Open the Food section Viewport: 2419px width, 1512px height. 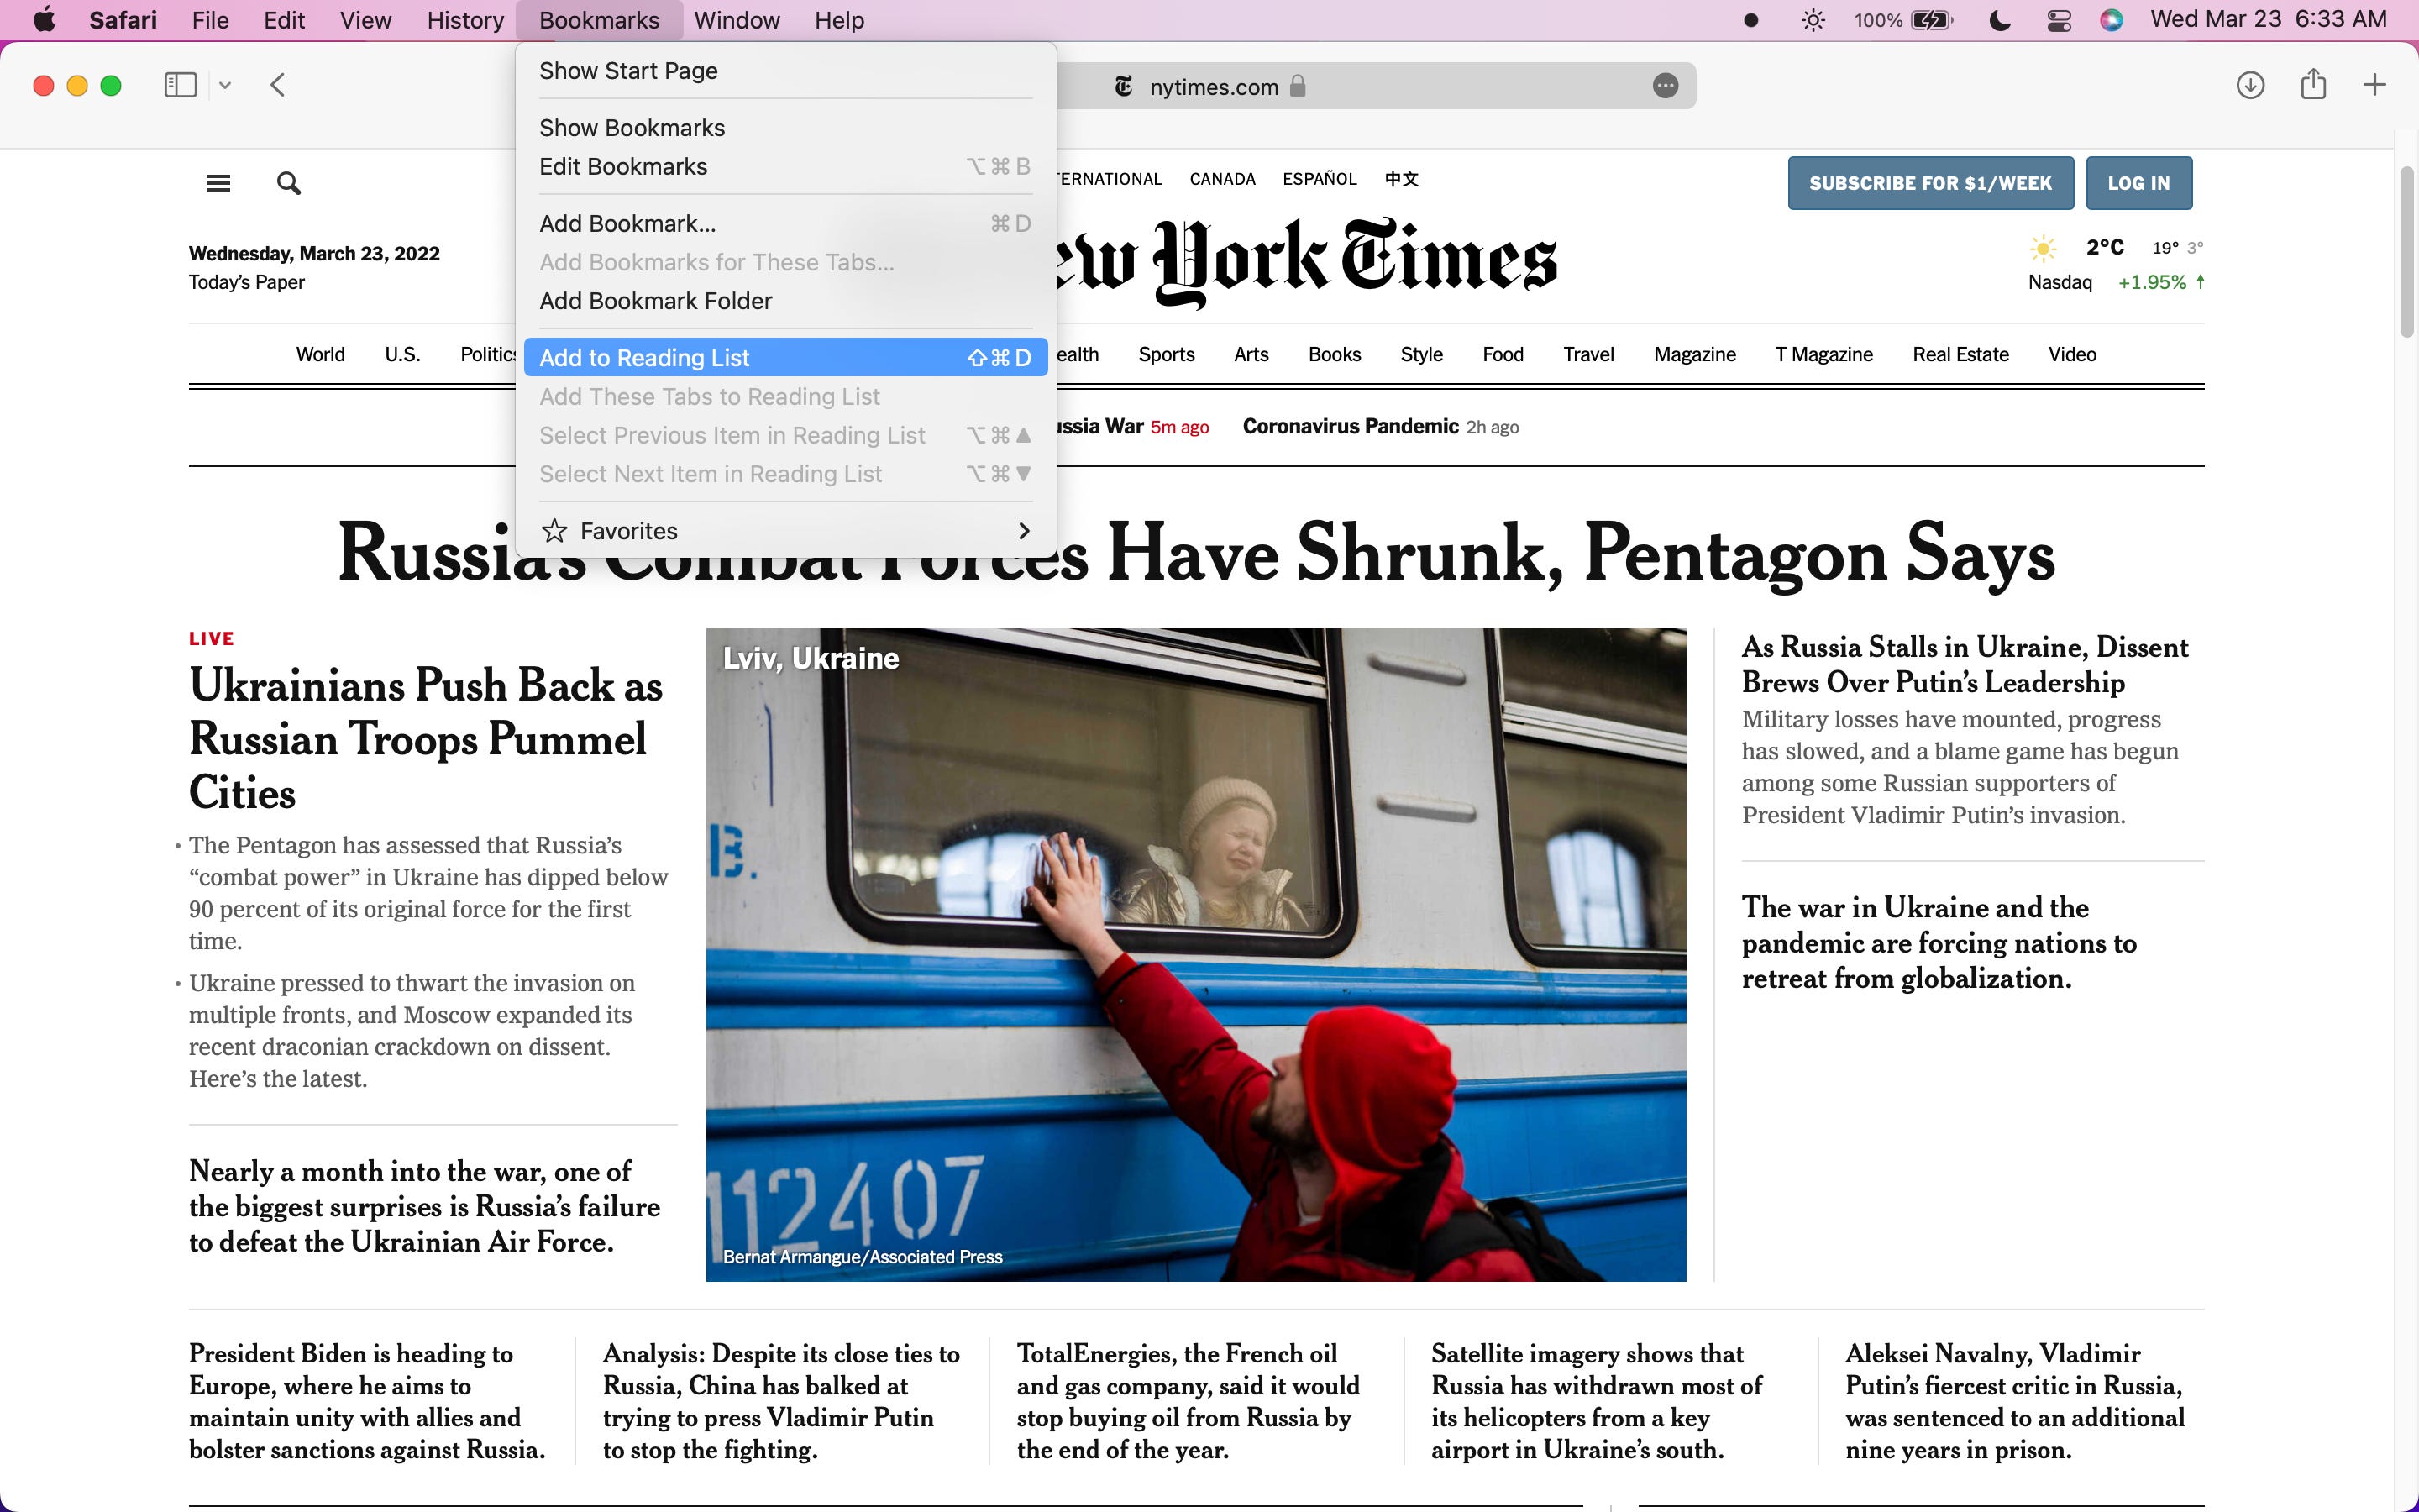1503,354
